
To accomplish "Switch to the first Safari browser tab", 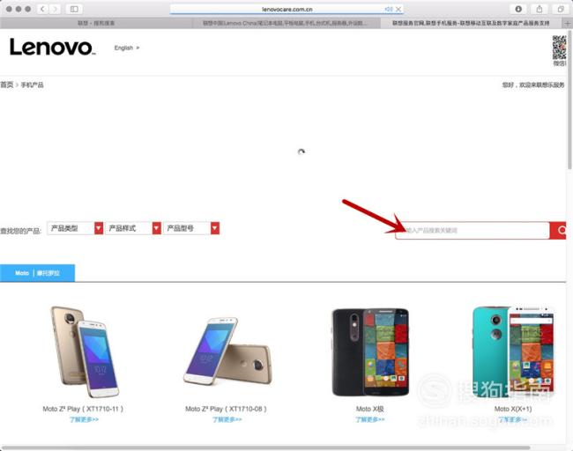I will click(96, 23).
